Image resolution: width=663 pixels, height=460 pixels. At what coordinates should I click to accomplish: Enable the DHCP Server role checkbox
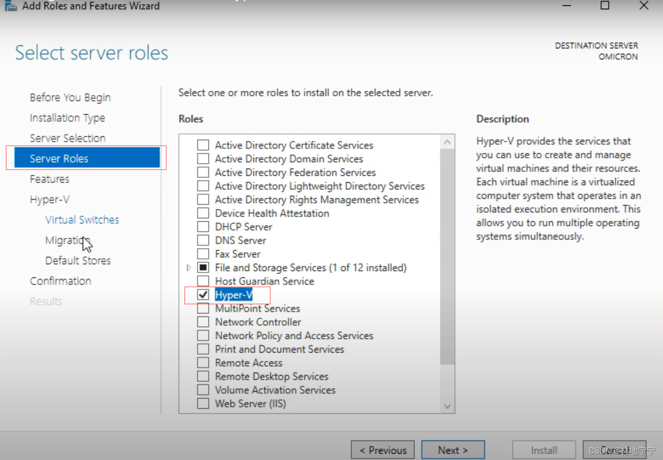click(x=203, y=226)
